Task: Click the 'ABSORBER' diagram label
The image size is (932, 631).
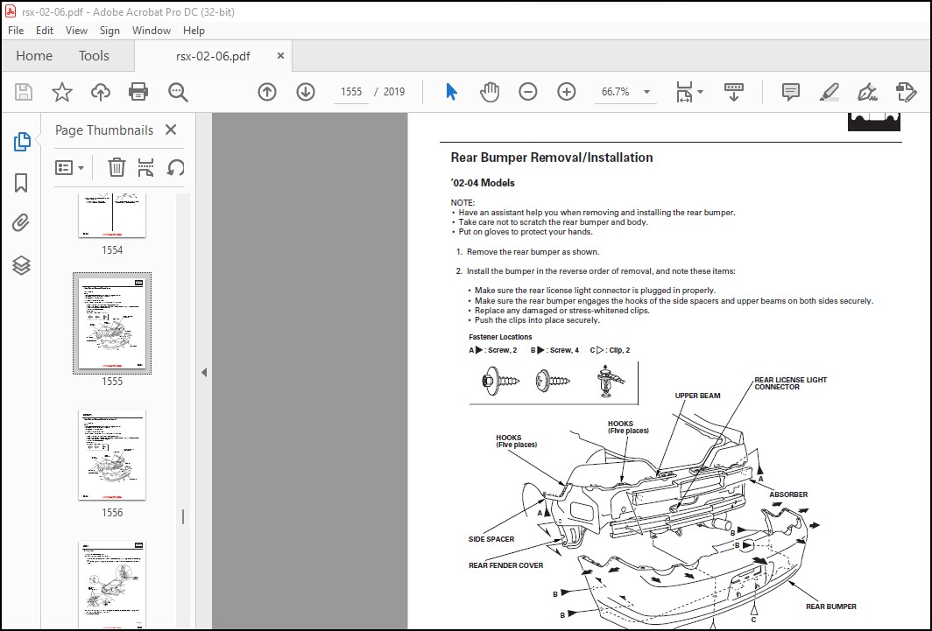Action: click(788, 494)
